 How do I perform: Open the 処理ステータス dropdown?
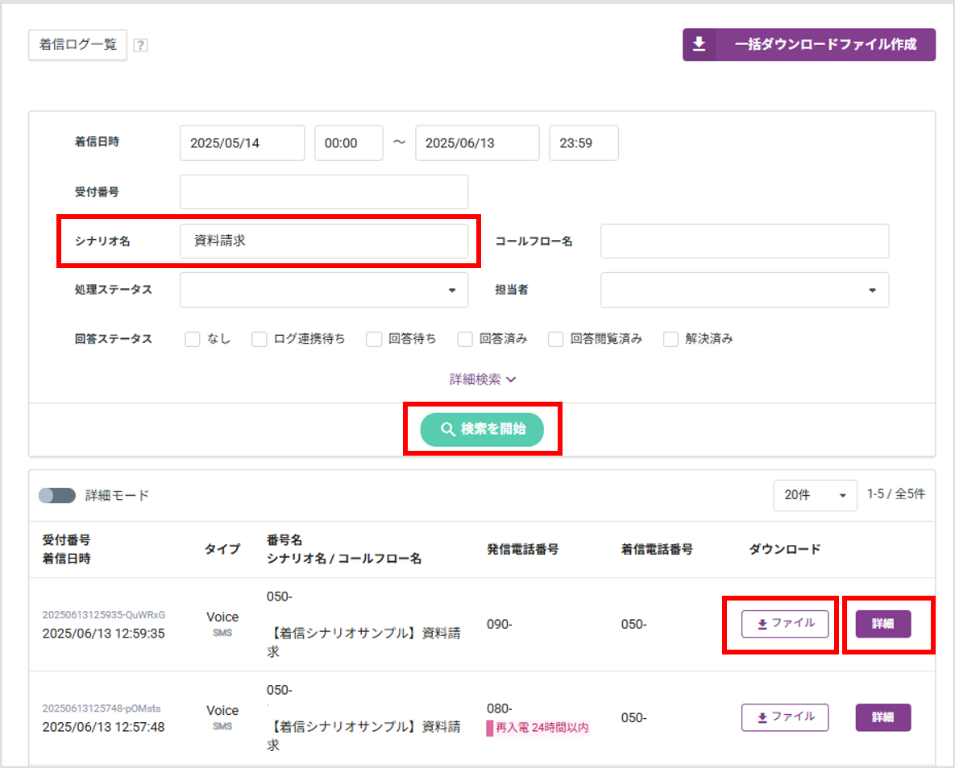coord(324,290)
